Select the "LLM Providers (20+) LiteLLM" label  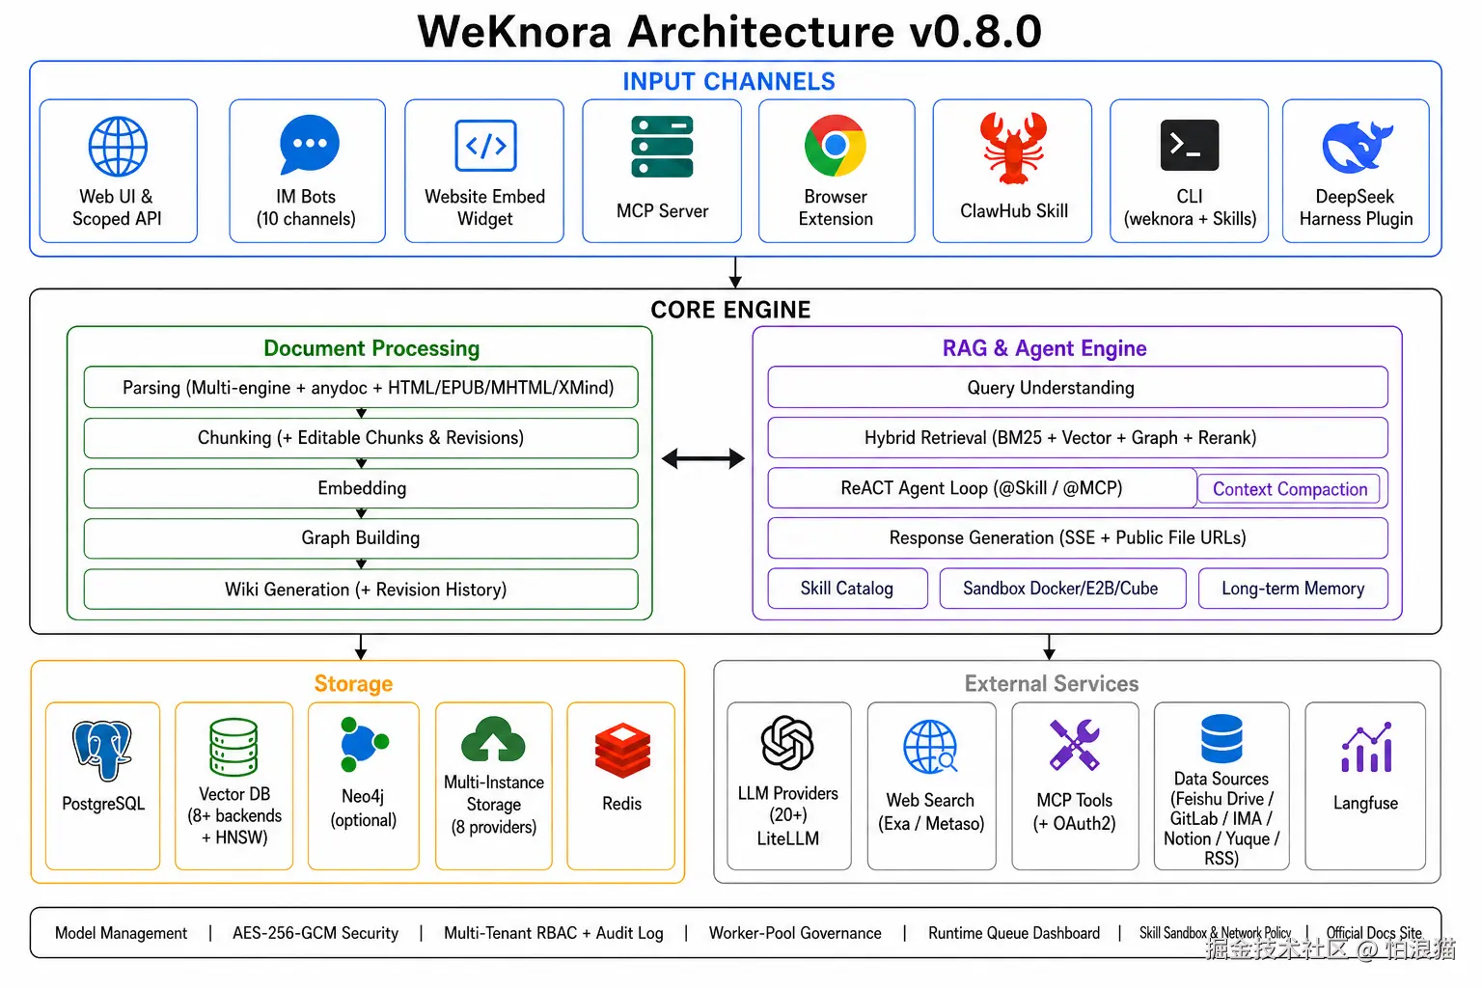coord(787,815)
